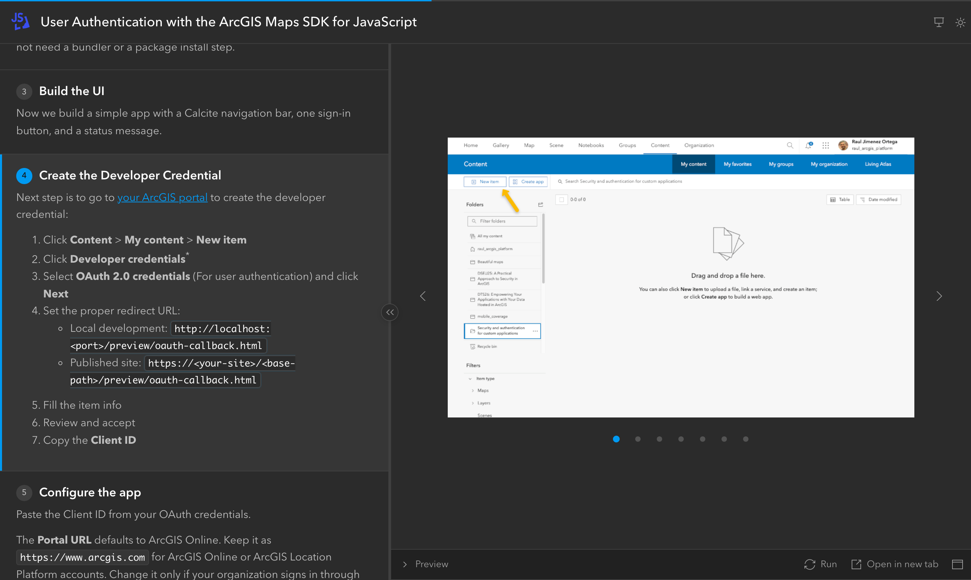971x580 pixels.
Task: Click new folder icon beside Folders
Action: [x=540, y=204]
